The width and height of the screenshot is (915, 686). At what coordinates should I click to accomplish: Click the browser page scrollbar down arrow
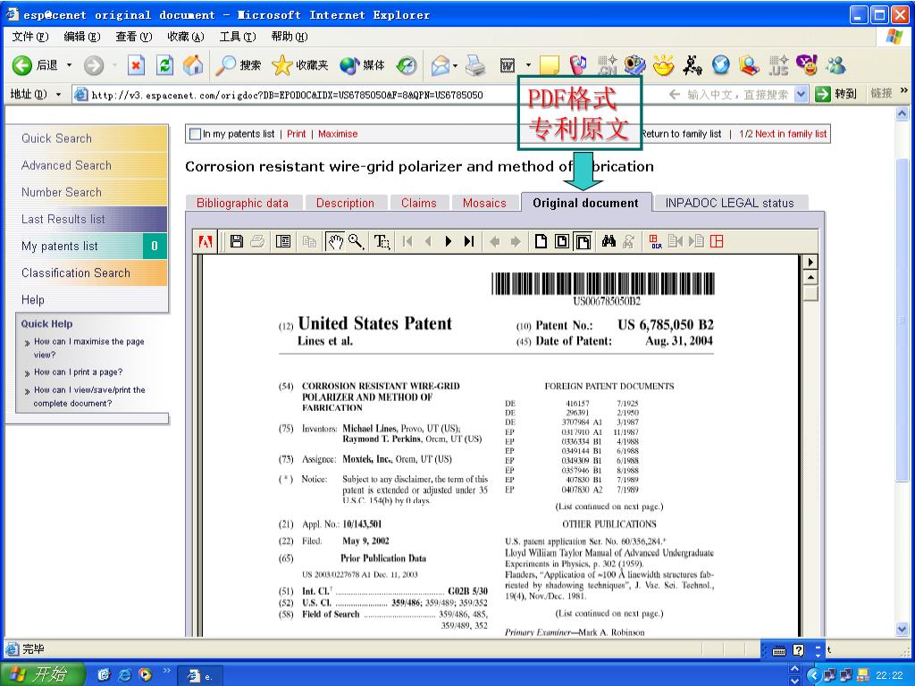pos(902,630)
